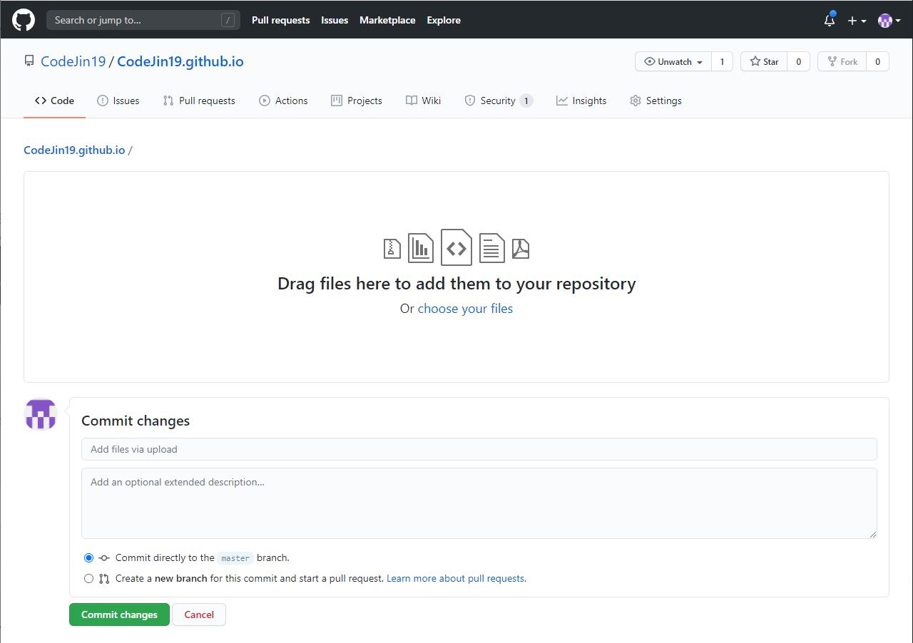Open Learn more about pull requests
This screenshot has height=643, width=913.
pos(456,579)
